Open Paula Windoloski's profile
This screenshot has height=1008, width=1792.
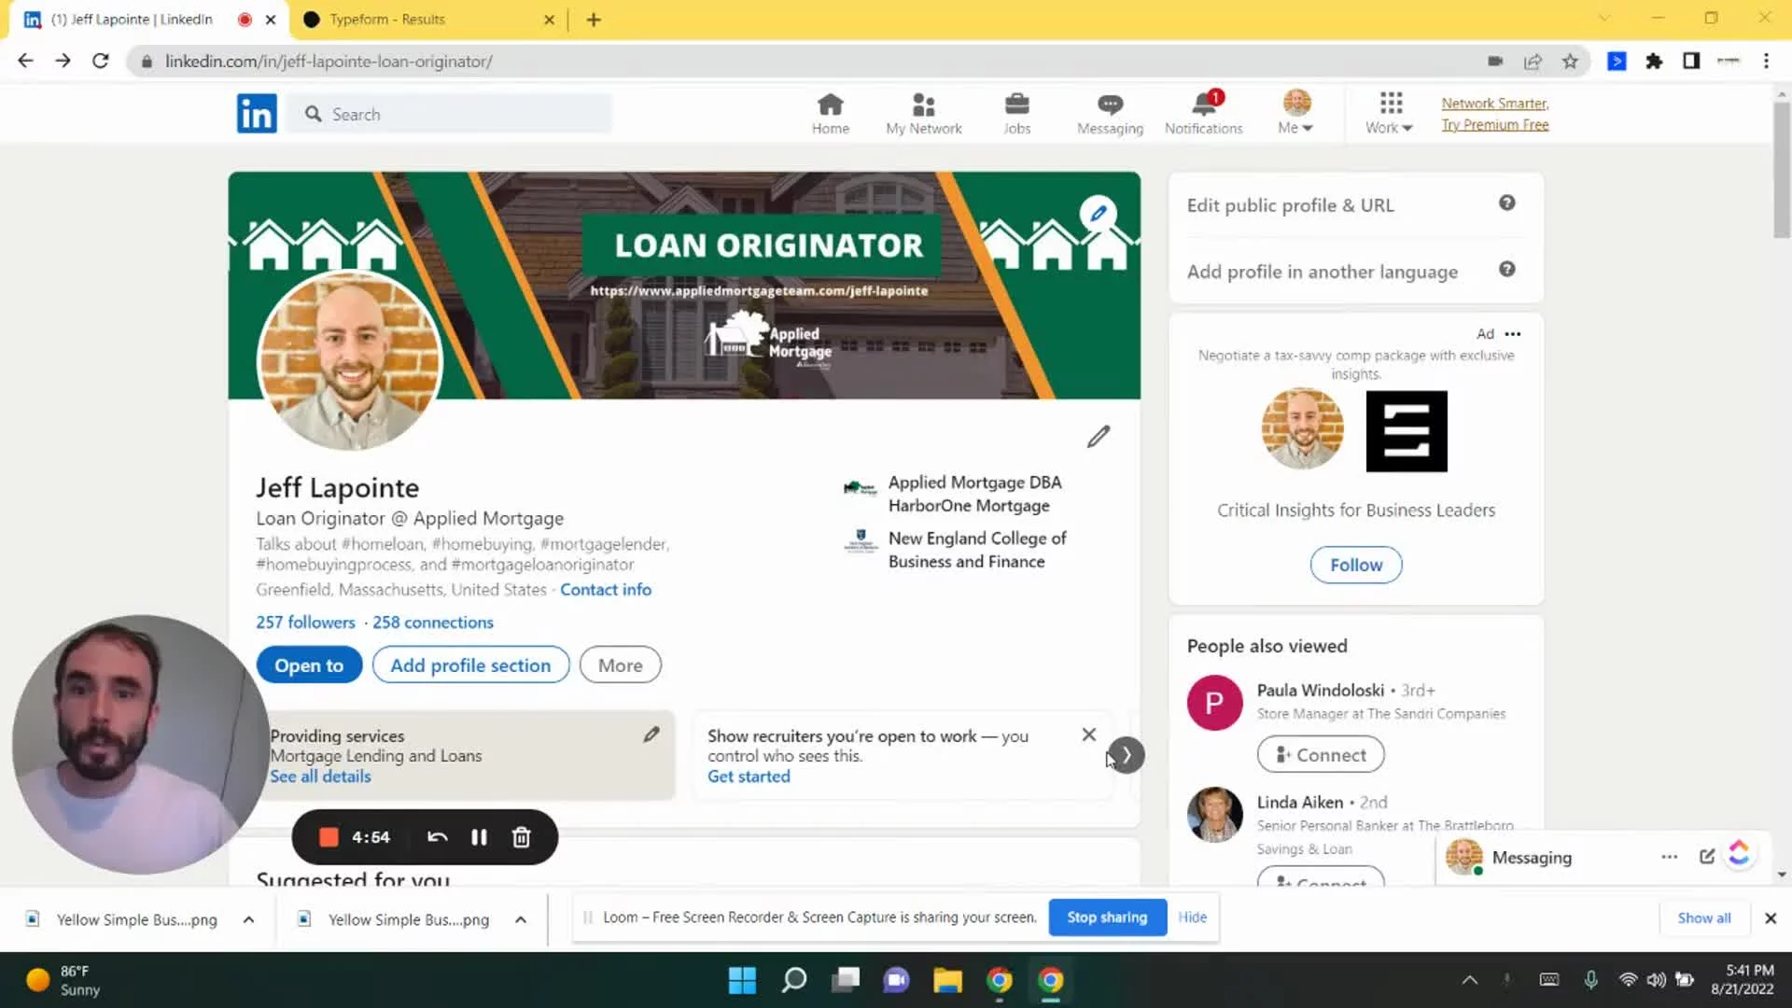(x=1320, y=690)
